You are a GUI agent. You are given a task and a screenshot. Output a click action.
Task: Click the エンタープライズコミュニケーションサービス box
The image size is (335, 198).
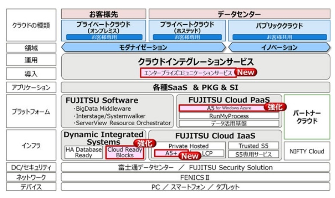pos(188,73)
